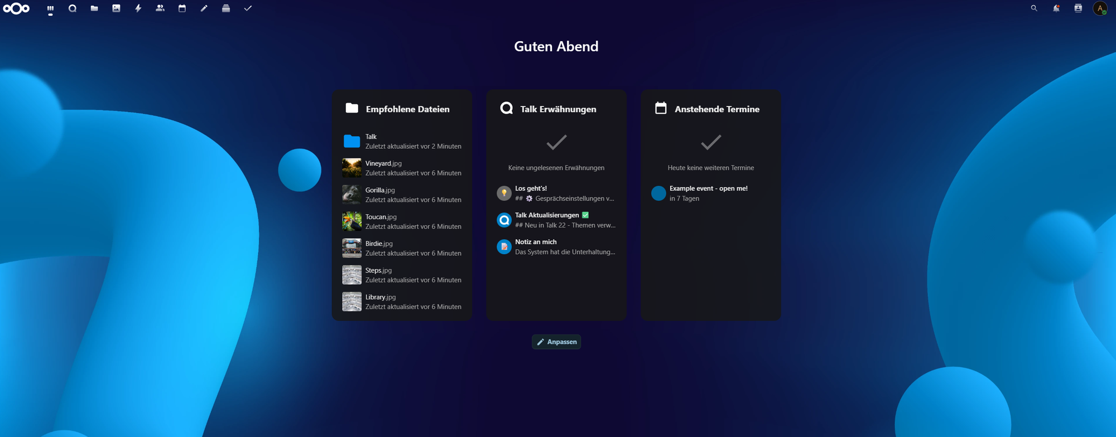The height and width of the screenshot is (437, 1116).
Task: Open the Talk app from top bar
Action: (x=72, y=8)
